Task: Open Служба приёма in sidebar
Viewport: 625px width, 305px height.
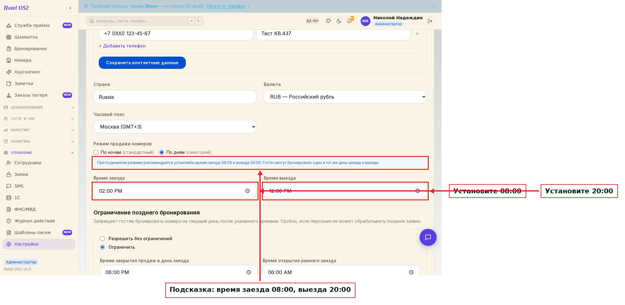Action: (39, 25)
